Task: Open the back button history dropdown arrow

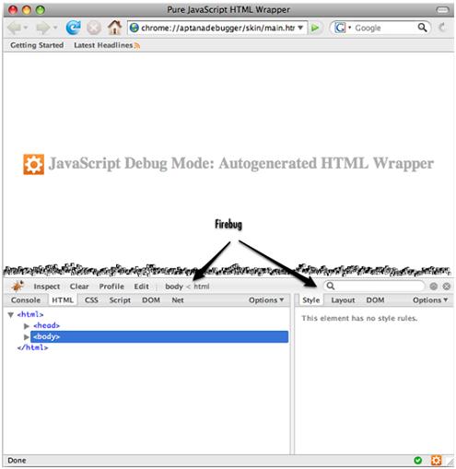Action: [x=26, y=28]
